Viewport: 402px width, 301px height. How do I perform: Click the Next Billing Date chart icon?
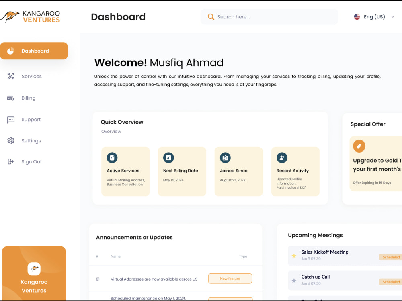(x=168, y=158)
